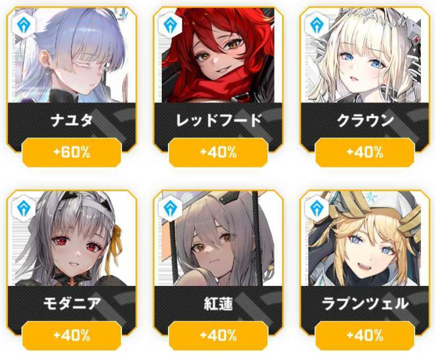Screen dimensions: 435x354
Task: Click the +60% bonus badge under ナユタ
Action: point(72,153)
